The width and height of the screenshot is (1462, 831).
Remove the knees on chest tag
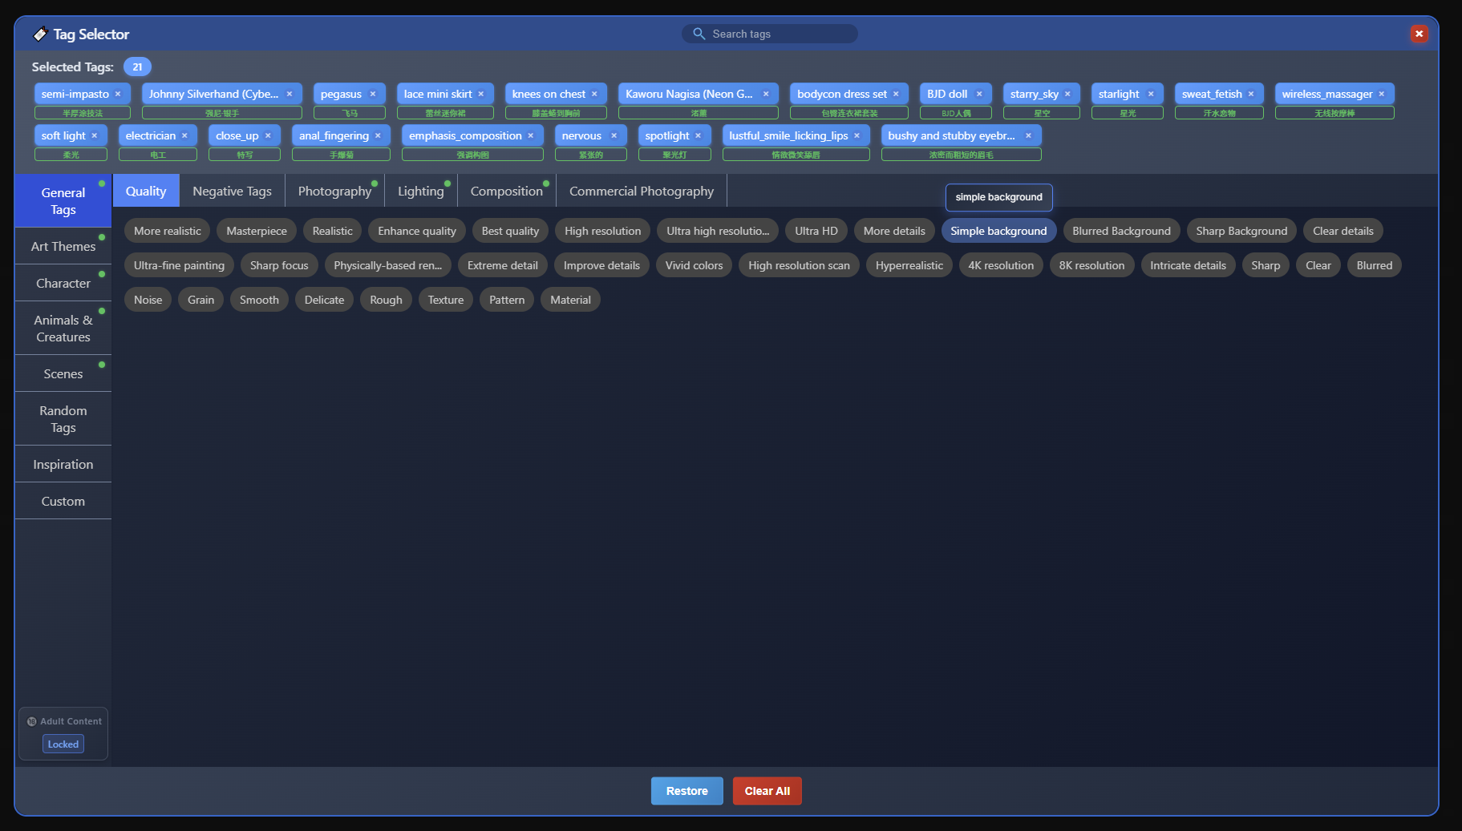tap(594, 94)
